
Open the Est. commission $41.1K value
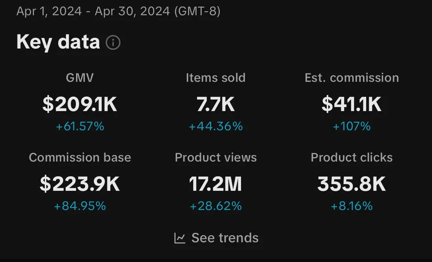352,104
